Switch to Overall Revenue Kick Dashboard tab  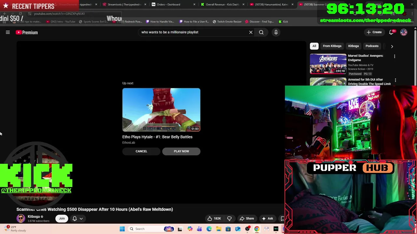tap(223, 5)
